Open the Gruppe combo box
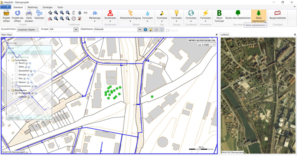 (x=76, y=29)
